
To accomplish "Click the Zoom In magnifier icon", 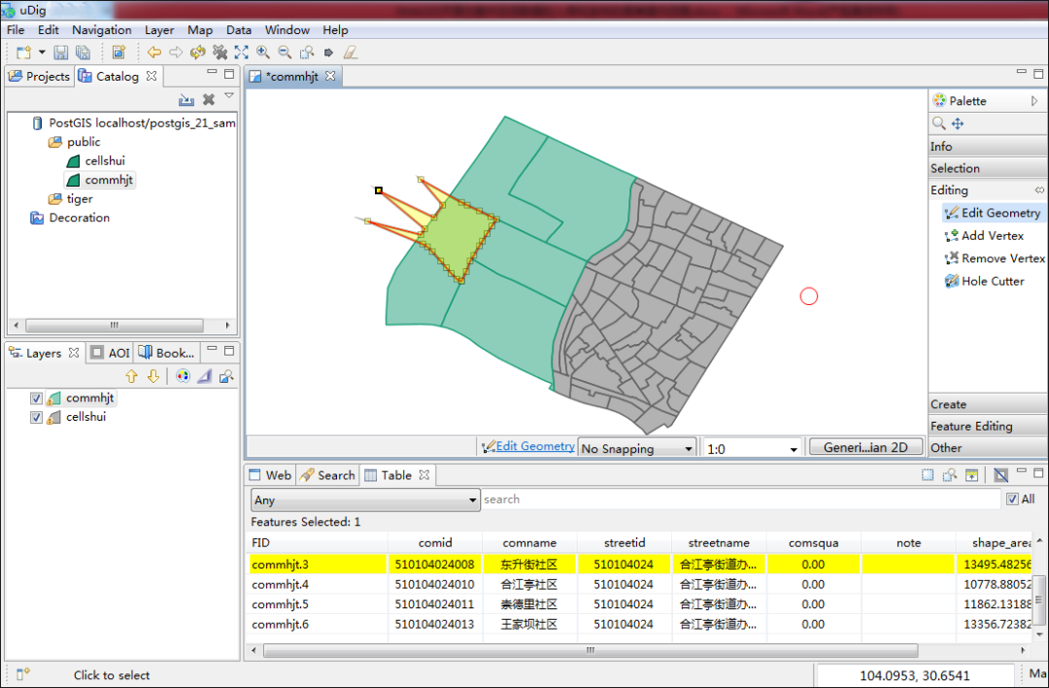I will [x=263, y=52].
